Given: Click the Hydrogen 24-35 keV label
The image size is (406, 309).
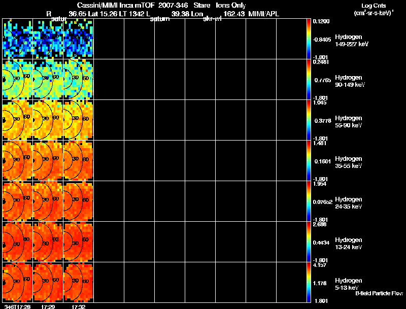Looking at the screenshot, I should [349, 203].
